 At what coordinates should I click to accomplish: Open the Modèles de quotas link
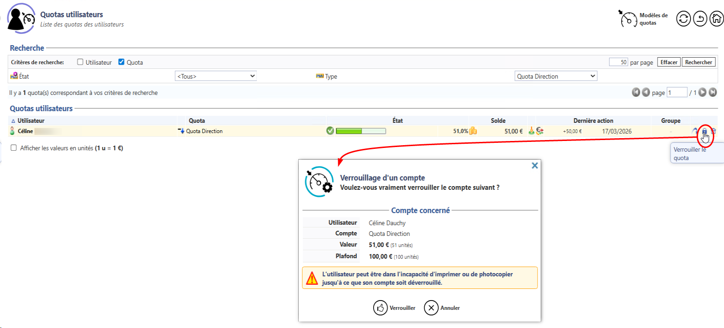point(645,19)
